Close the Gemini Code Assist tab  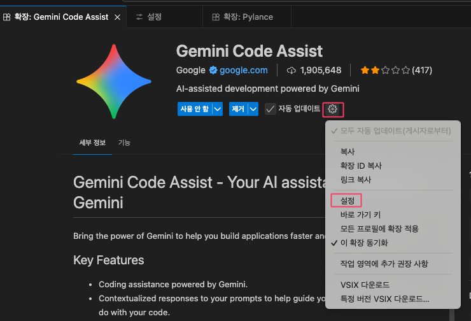[118, 17]
